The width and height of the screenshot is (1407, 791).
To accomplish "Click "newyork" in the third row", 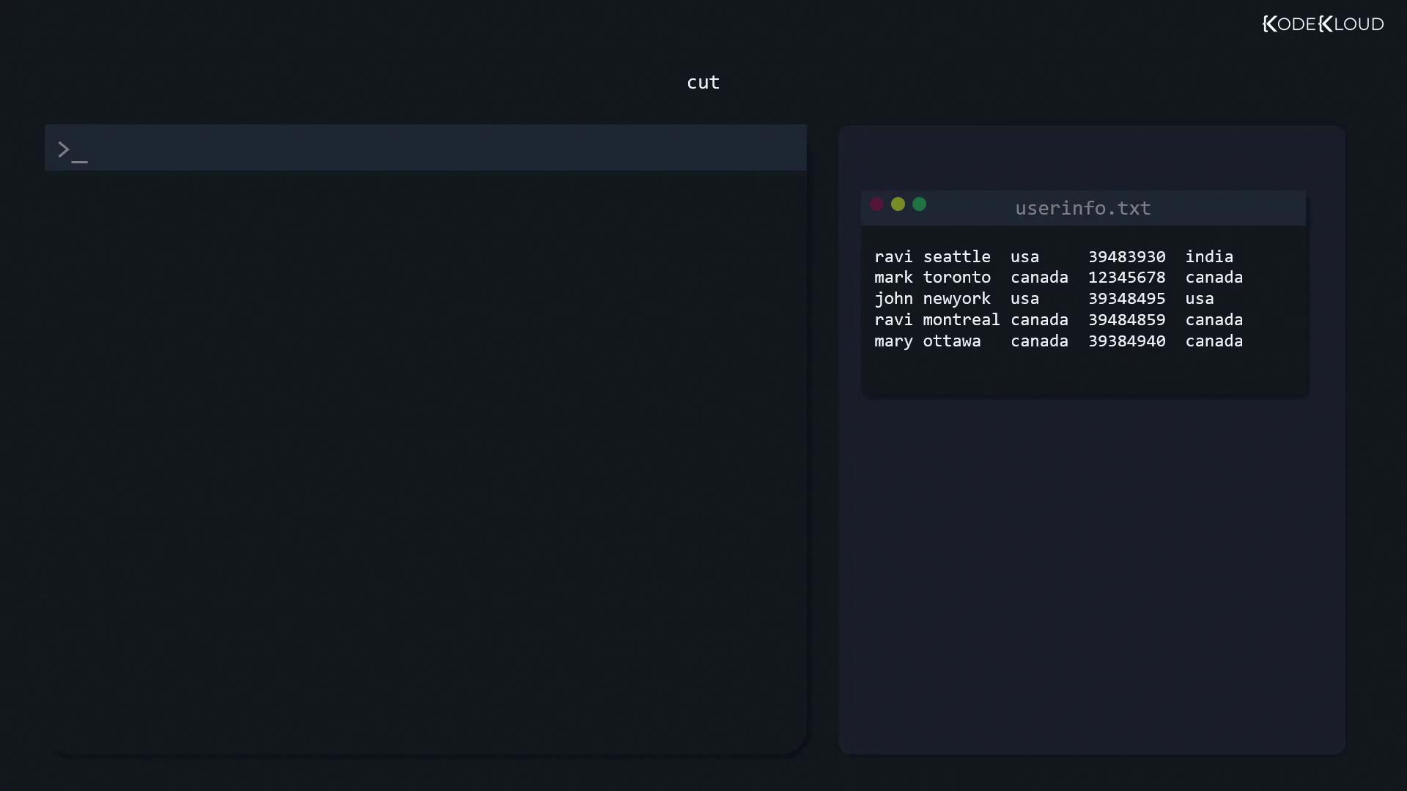I will pos(956,299).
